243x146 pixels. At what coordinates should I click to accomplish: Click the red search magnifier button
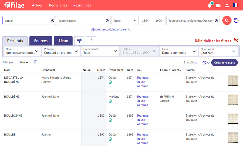coord(227,21)
